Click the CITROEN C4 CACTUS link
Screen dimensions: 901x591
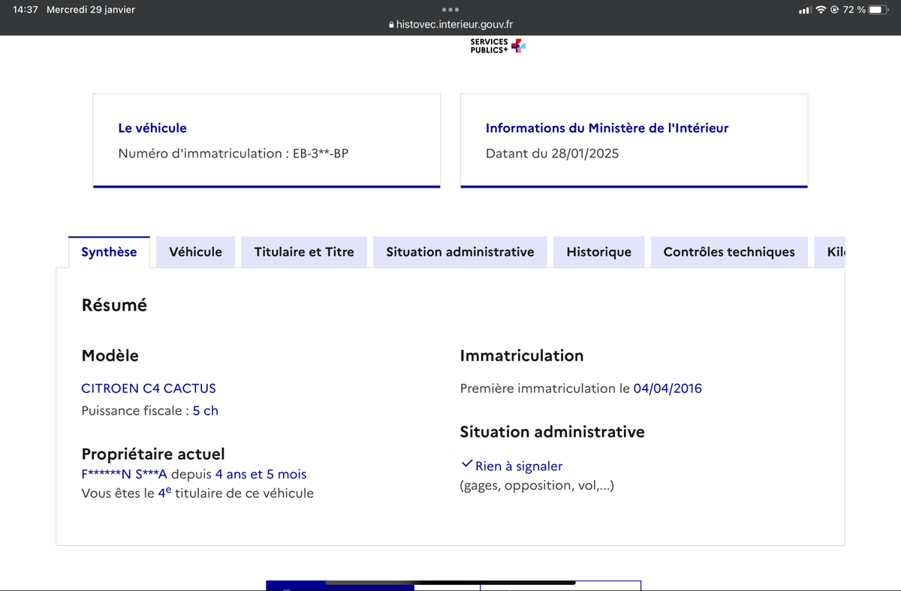coord(148,388)
